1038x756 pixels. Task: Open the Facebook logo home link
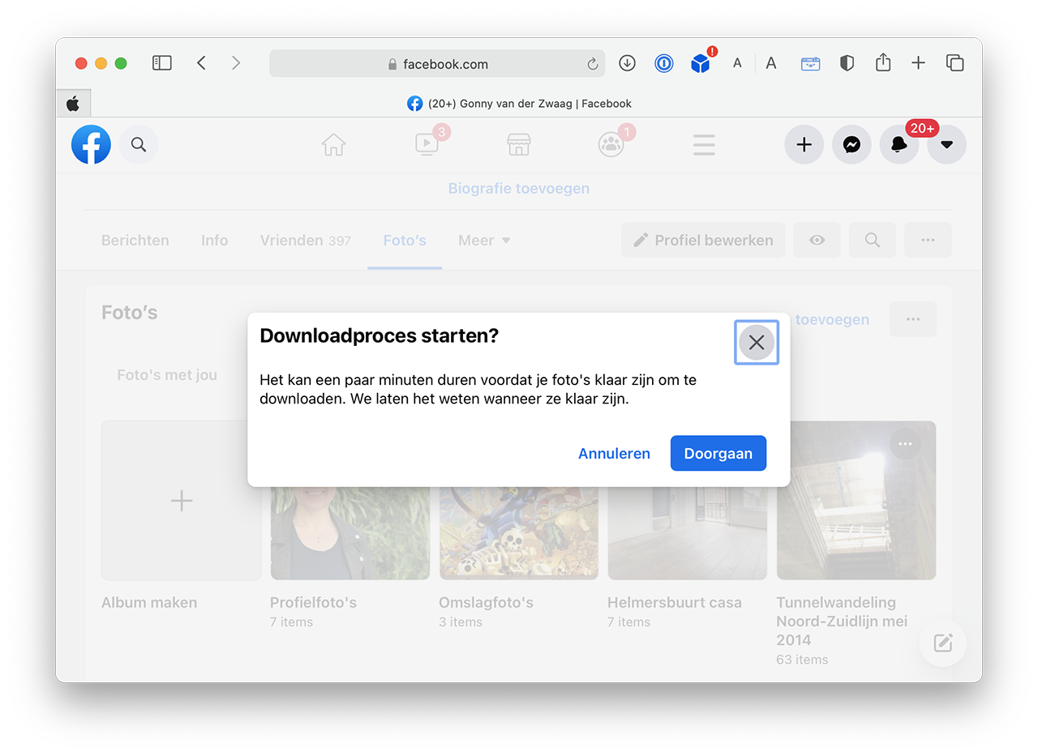[x=91, y=145]
